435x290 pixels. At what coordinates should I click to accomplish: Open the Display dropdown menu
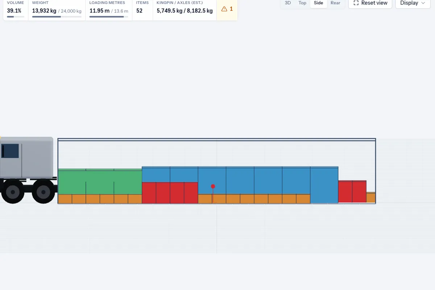point(413,3)
